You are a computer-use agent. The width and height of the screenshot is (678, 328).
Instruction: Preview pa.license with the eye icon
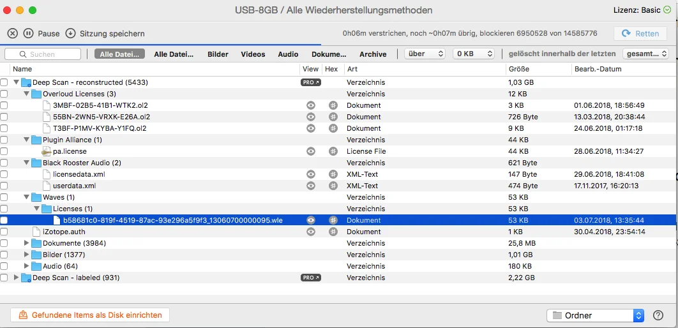[x=310, y=151]
